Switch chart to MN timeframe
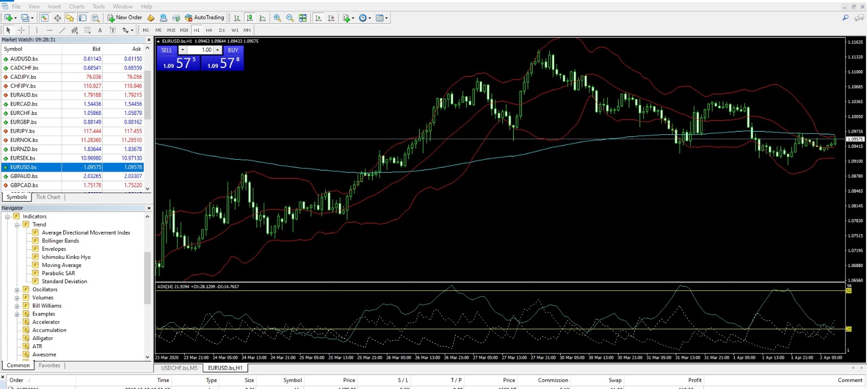 pyautogui.click(x=247, y=30)
